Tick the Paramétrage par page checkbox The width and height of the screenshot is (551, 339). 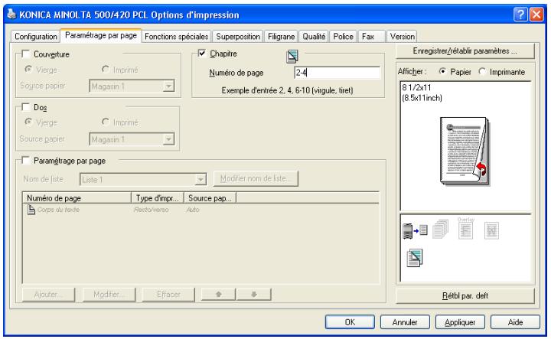pos(26,160)
